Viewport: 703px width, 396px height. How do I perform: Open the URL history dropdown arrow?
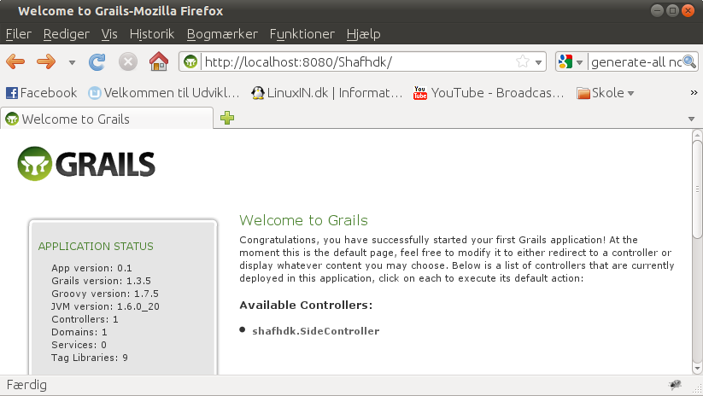coord(538,62)
